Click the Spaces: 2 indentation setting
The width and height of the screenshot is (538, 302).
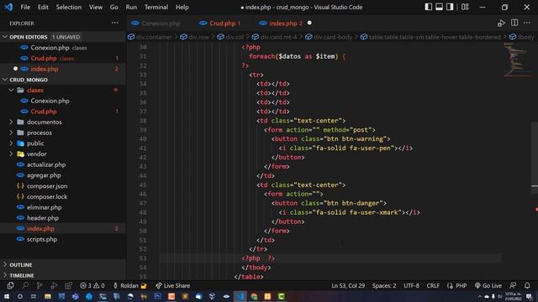[x=384, y=285]
